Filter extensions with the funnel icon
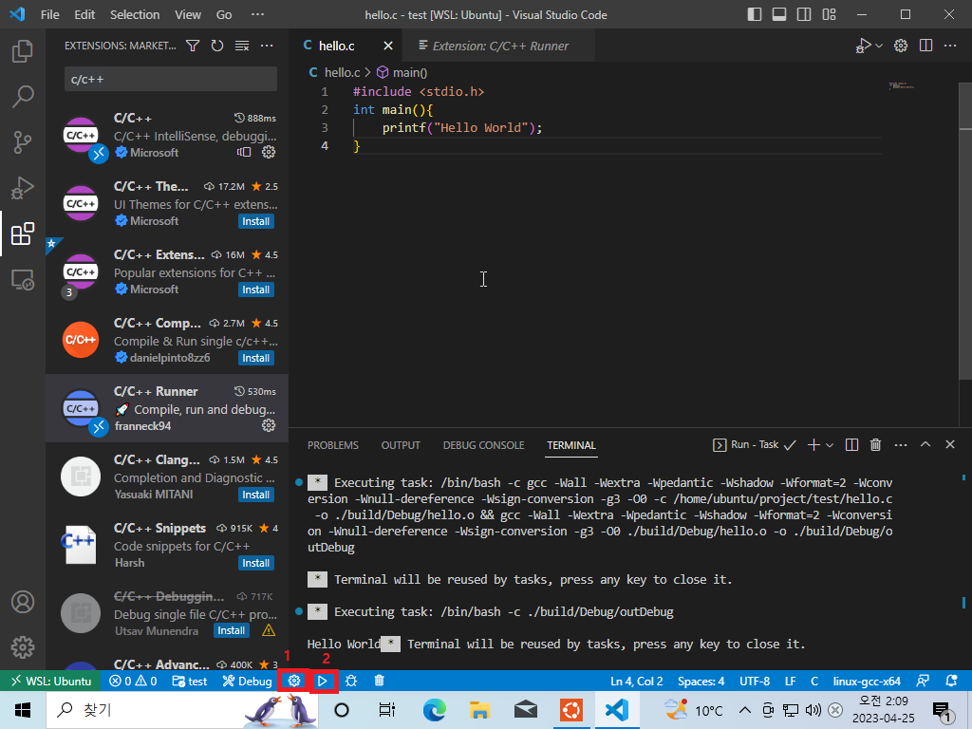Screen dimensions: 972x729 point(193,46)
